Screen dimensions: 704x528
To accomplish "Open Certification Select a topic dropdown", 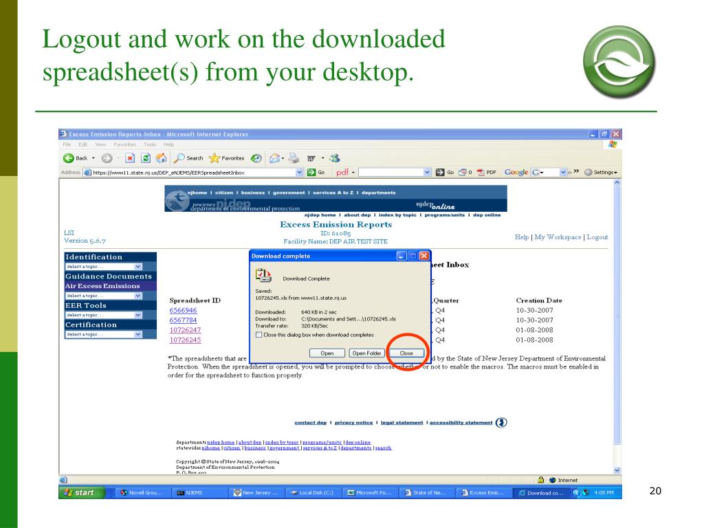I will pos(137,335).
